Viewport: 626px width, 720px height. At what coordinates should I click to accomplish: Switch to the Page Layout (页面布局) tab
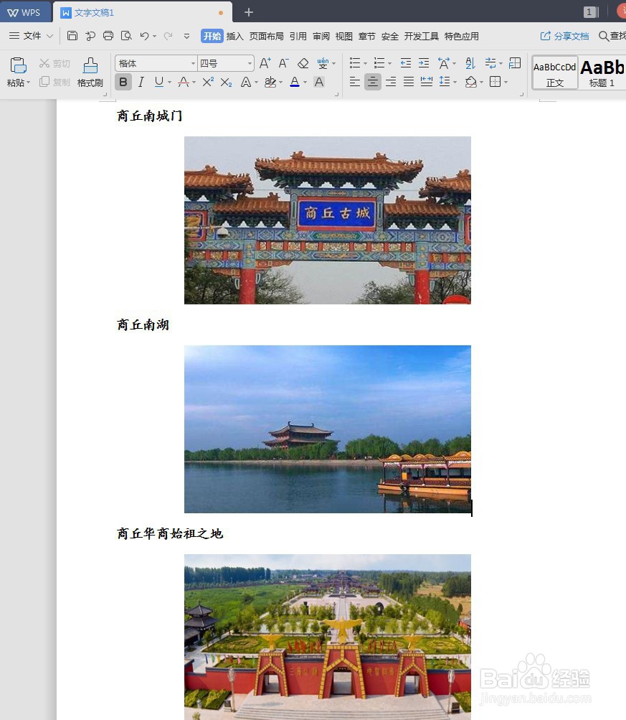click(267, 37)
